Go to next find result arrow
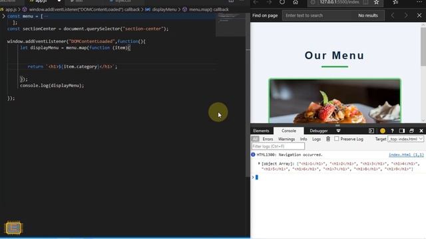The image size is (426, 239). [406, 15]
